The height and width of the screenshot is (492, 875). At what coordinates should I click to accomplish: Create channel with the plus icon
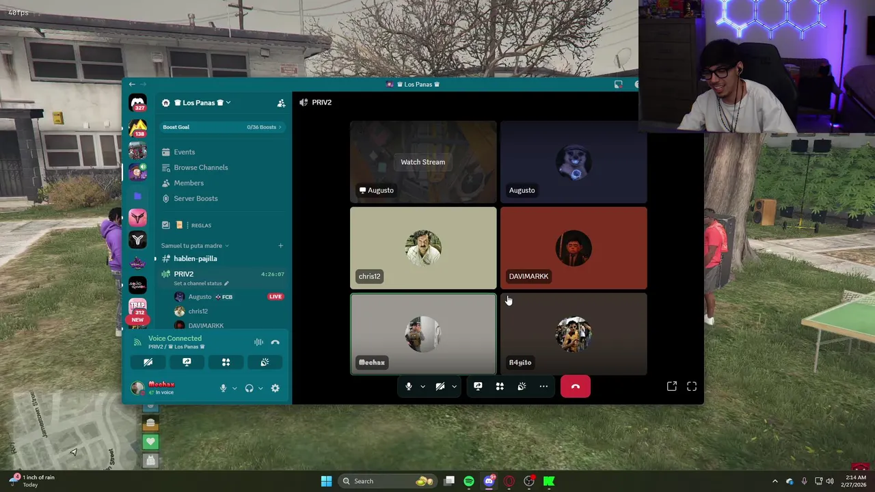(x=280, y=245)
